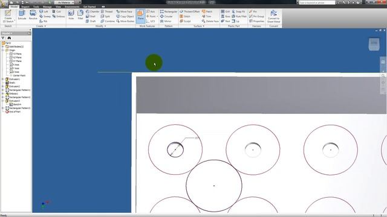
Task: Choose the Snap Fit tool
Action: [238, 11]
